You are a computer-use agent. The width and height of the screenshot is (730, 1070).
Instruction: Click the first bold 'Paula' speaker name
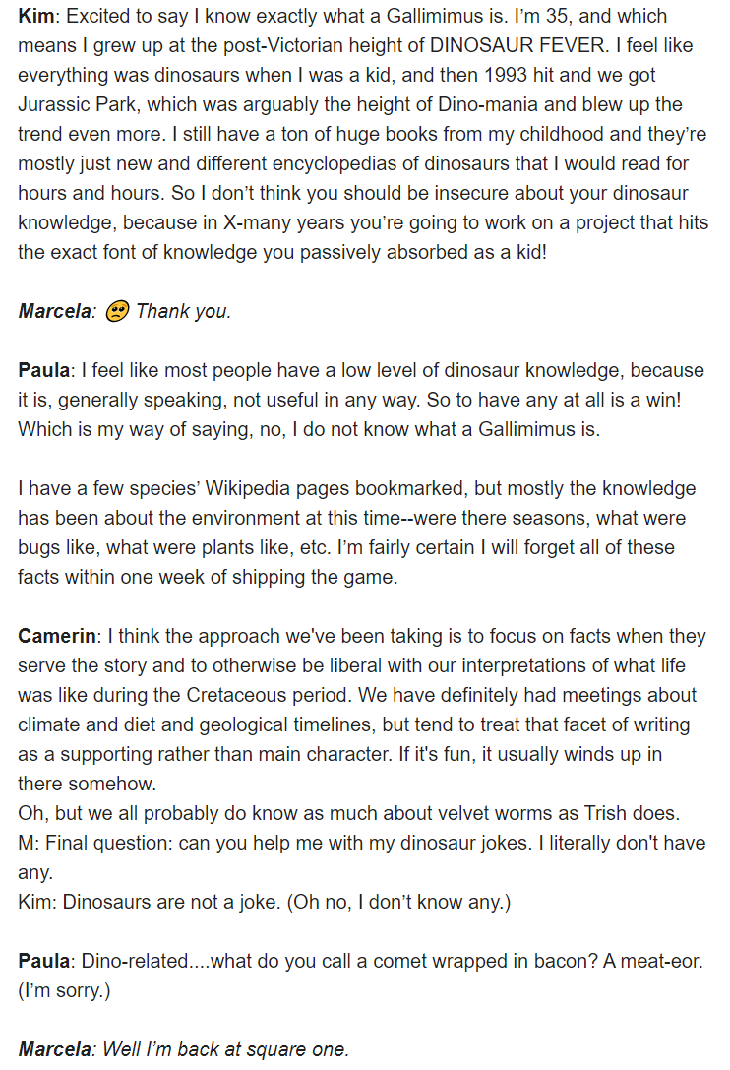point(43,370)
